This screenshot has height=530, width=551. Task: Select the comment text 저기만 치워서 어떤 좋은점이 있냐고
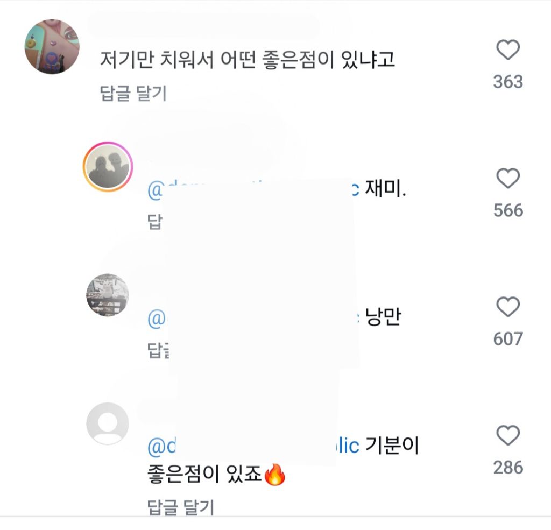248,60
